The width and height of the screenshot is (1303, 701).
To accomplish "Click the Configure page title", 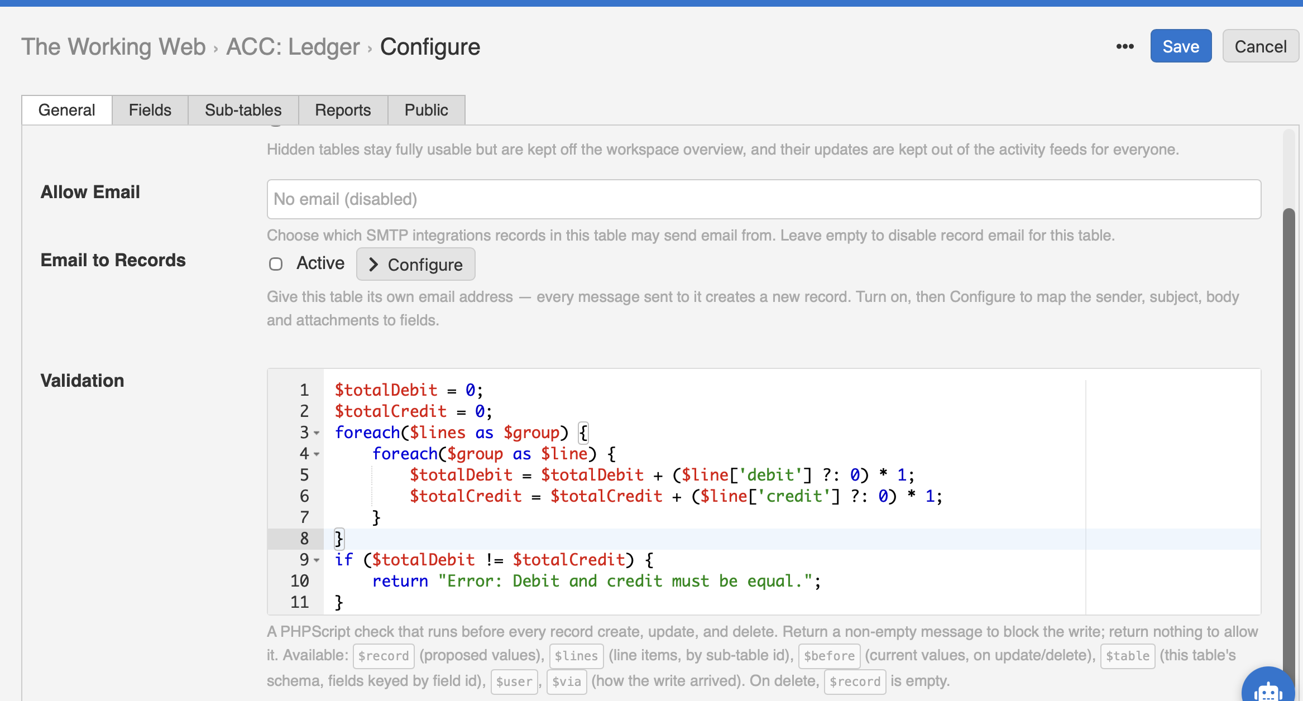I will (x=430, y=47).
